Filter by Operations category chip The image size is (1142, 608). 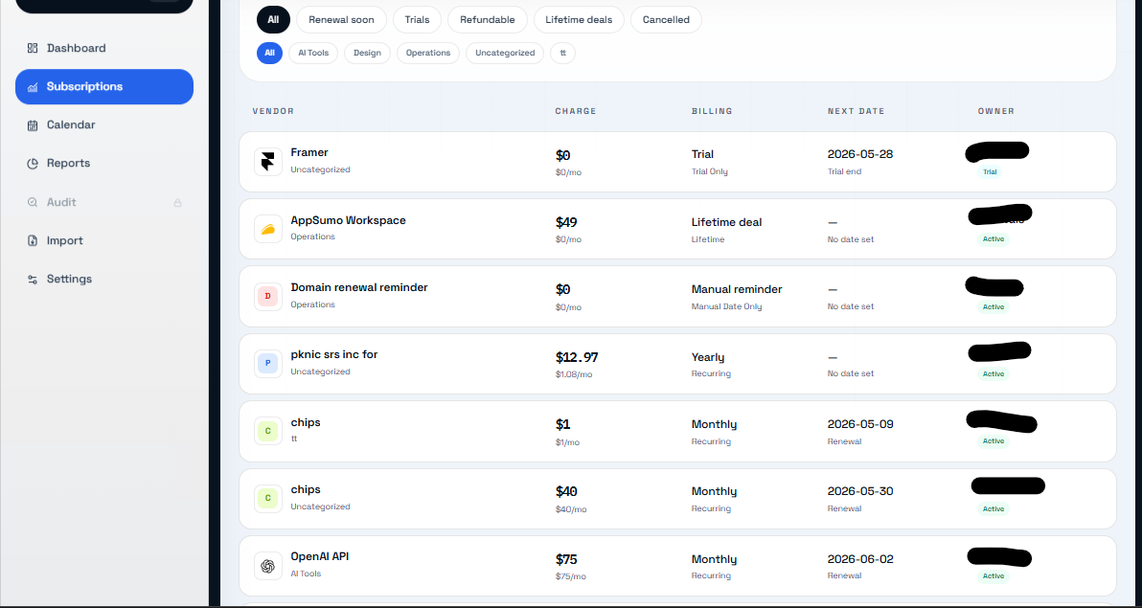428,53
